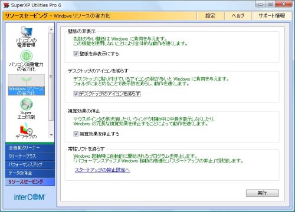
Task: Open ヘルプ in the top bar
Action: click(x=238, y=16)
